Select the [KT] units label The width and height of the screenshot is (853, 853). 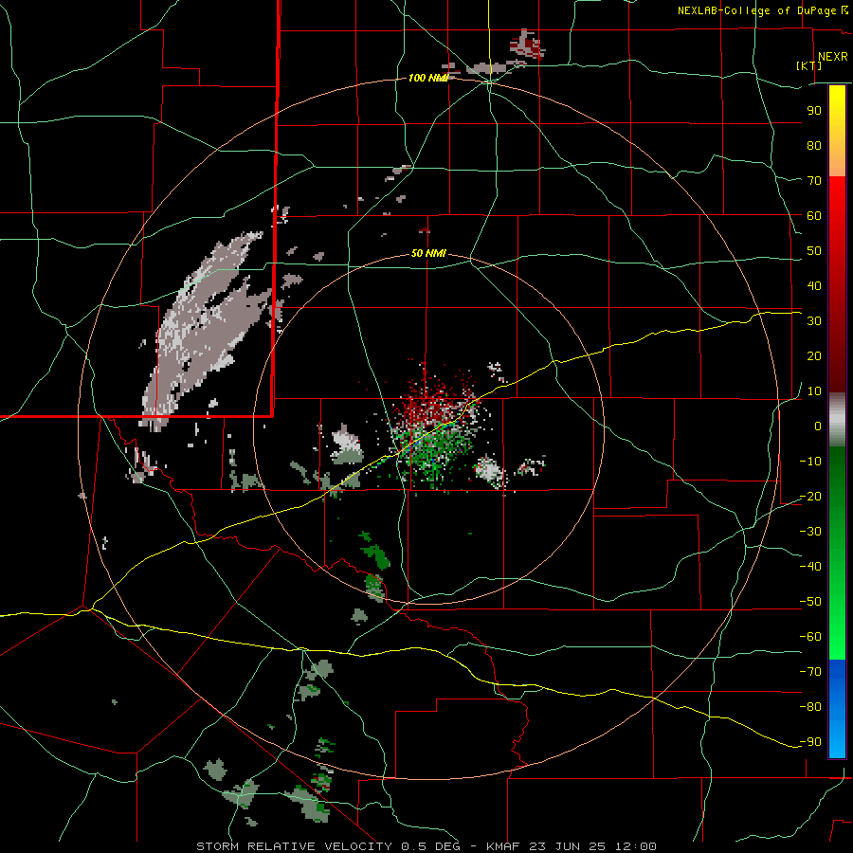(x=809, y=65)
